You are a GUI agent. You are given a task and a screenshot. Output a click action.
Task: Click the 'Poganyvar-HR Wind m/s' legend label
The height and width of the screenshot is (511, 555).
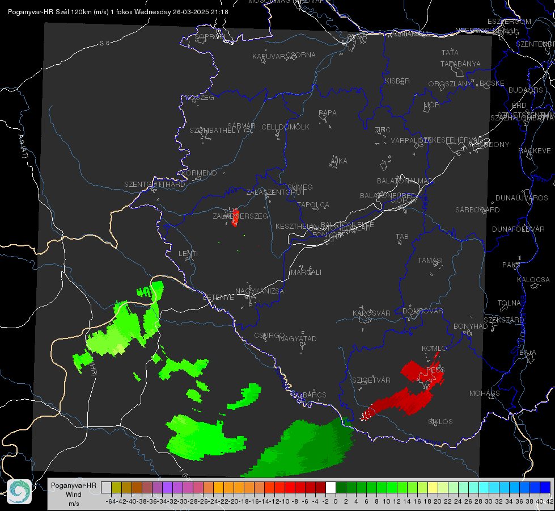point(74,495)
